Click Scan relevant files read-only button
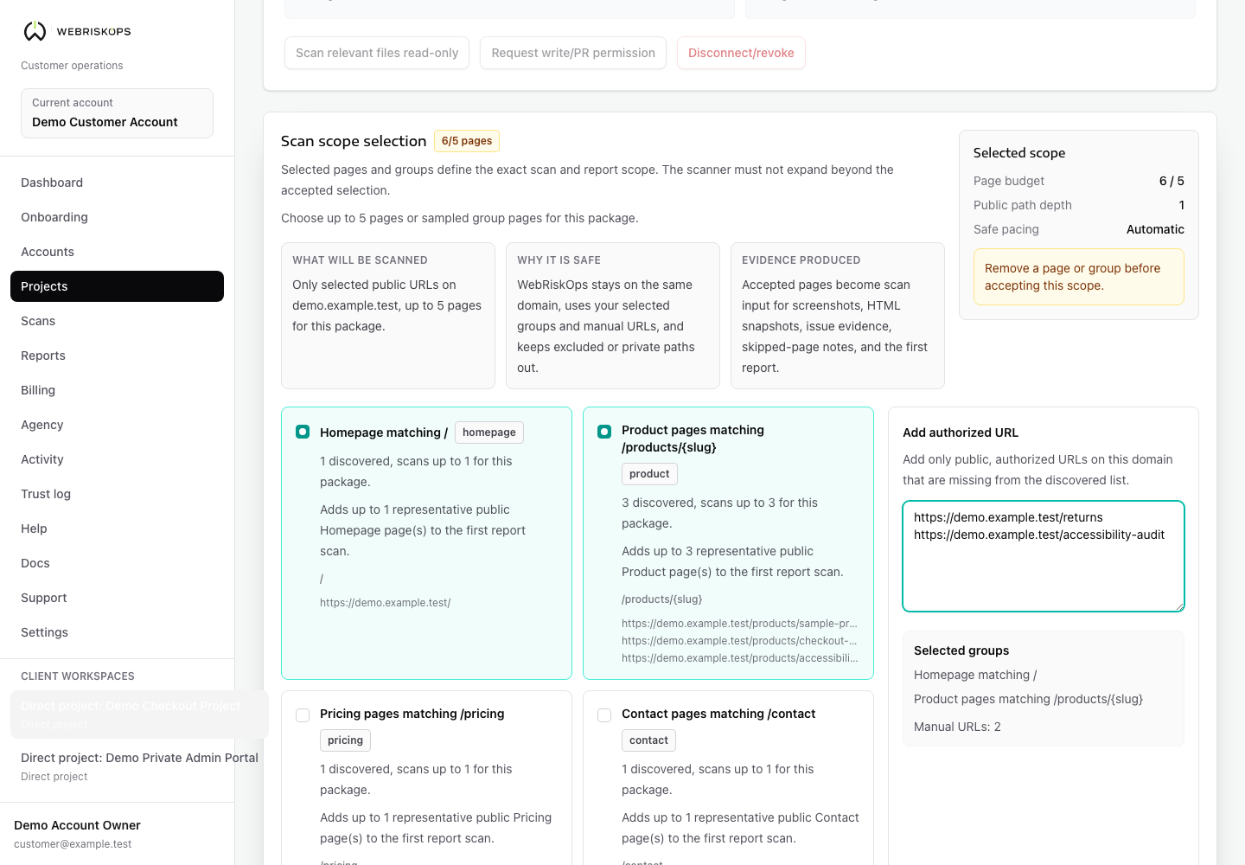This screenshot has width=1245, height=865. pyautogui.click(x=377, y=53)
